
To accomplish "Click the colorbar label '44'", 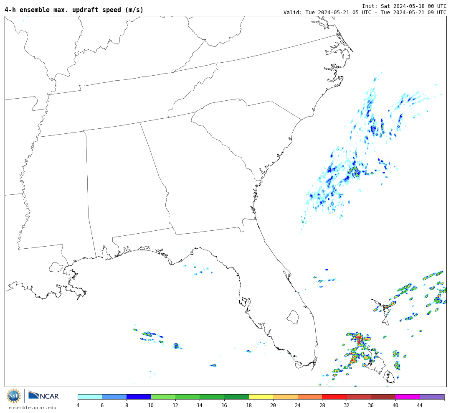I will tap(420, 405).
